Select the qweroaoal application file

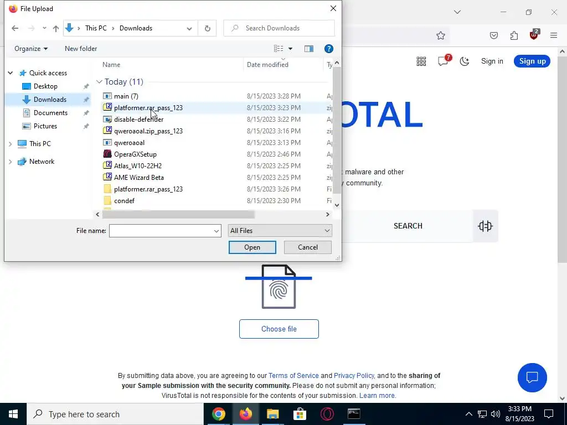tap(129, 142)
